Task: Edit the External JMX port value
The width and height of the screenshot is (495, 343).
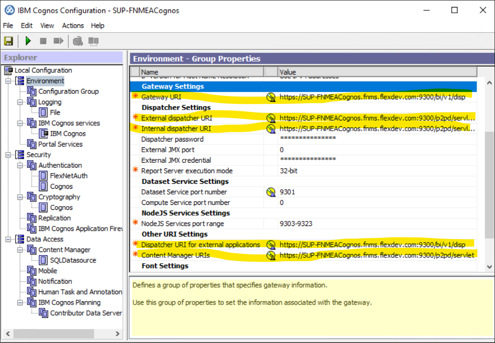Action: [377, 150]
